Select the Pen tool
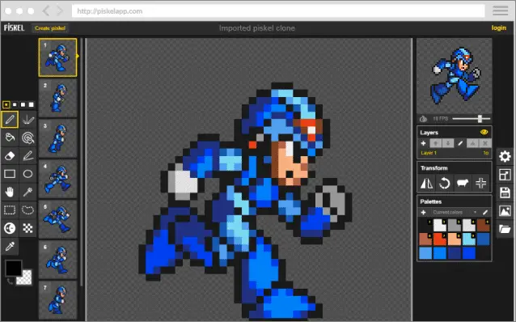This screenshot has width=516, height=322. pyautogui.click(x=10, y=119)
